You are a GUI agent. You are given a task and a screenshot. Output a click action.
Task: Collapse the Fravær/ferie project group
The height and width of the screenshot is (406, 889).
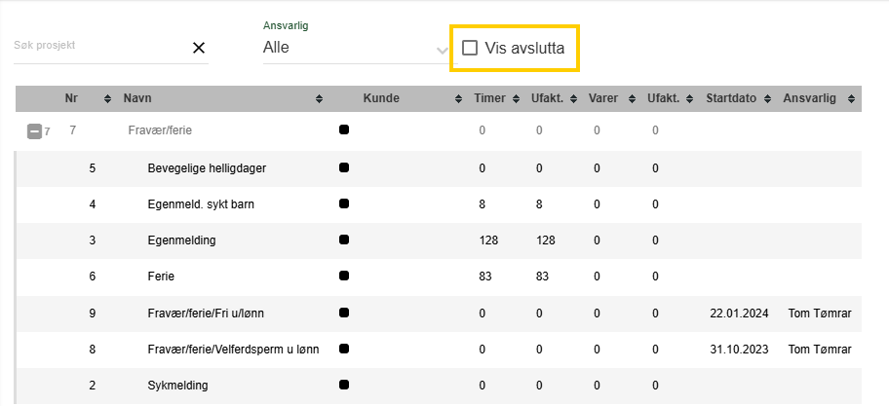click(34, 131)
